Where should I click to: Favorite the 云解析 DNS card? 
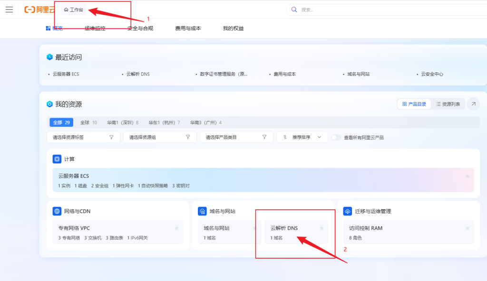[321, 228]
